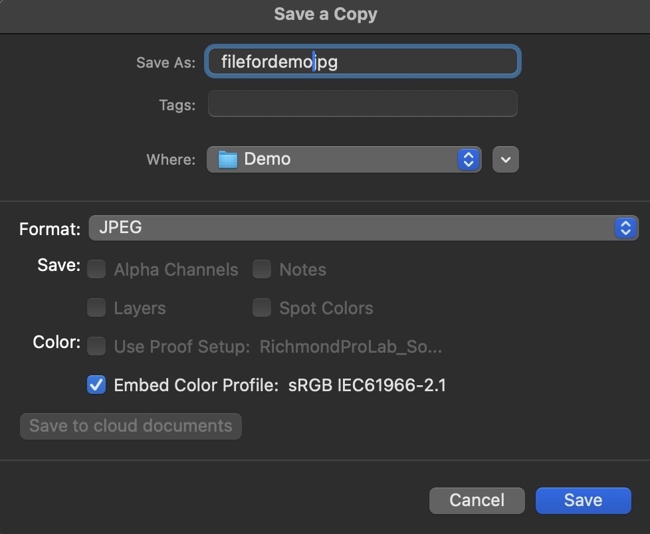
Task: Toggle the Spot Colors checkbox
Action: pyautogui.click(x=262, y=308)
